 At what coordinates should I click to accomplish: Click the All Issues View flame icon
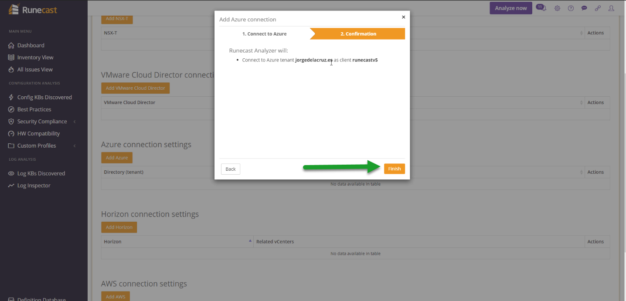[x=11, y=70]
